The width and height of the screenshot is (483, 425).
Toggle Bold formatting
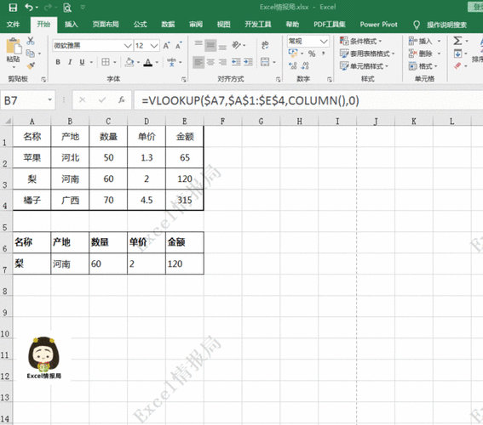(58, 62)
